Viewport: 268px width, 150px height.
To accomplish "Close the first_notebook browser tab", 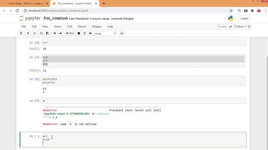I will [96, 3].
